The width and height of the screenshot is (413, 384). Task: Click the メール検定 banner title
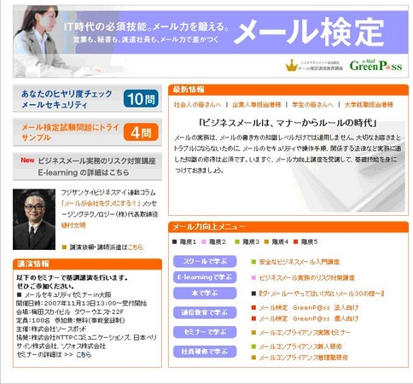tap(309, 32)
